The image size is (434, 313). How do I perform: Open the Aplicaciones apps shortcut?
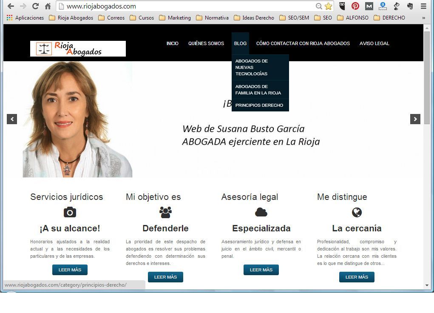click(x=25, y=18)
